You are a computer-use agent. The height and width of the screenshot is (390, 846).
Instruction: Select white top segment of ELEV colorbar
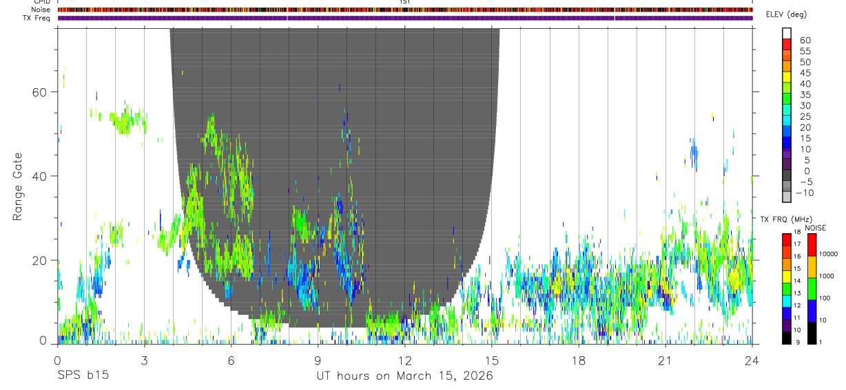[x=787, y=32]
